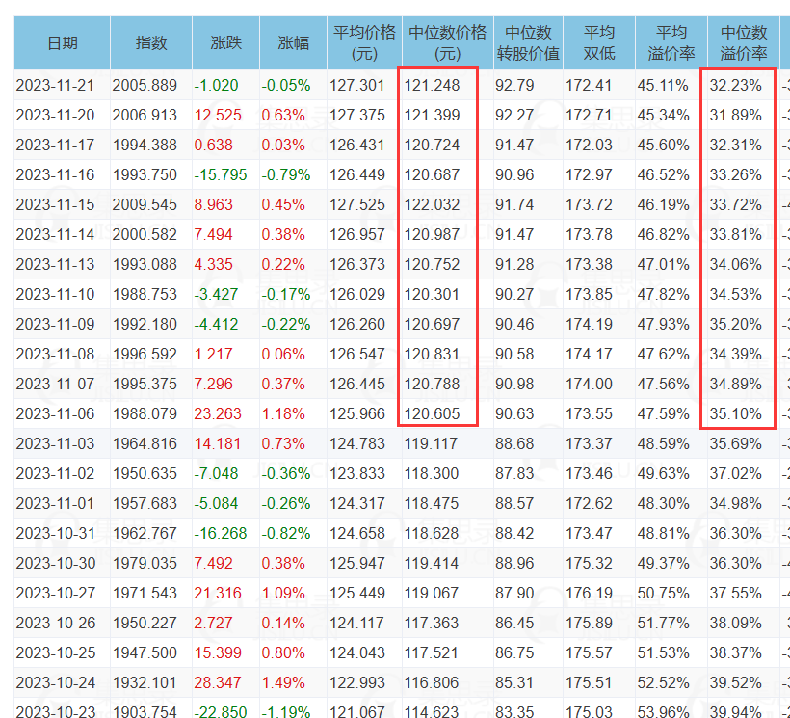Click the 平均价格(元) column header
Image resolution: width=790 pixels, height=718 pixels.
[364, 42]
